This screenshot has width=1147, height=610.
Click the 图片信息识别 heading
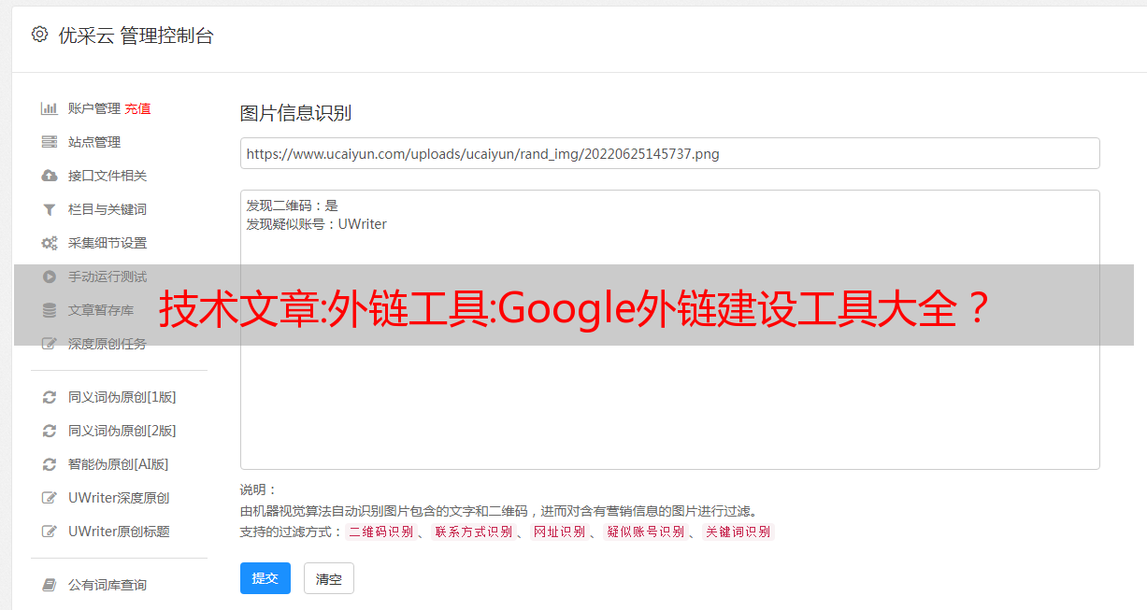click(x=295, y=113)
